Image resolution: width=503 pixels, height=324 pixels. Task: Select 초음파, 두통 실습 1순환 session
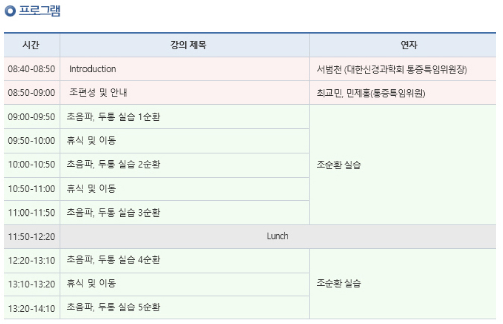coord(114,117)
